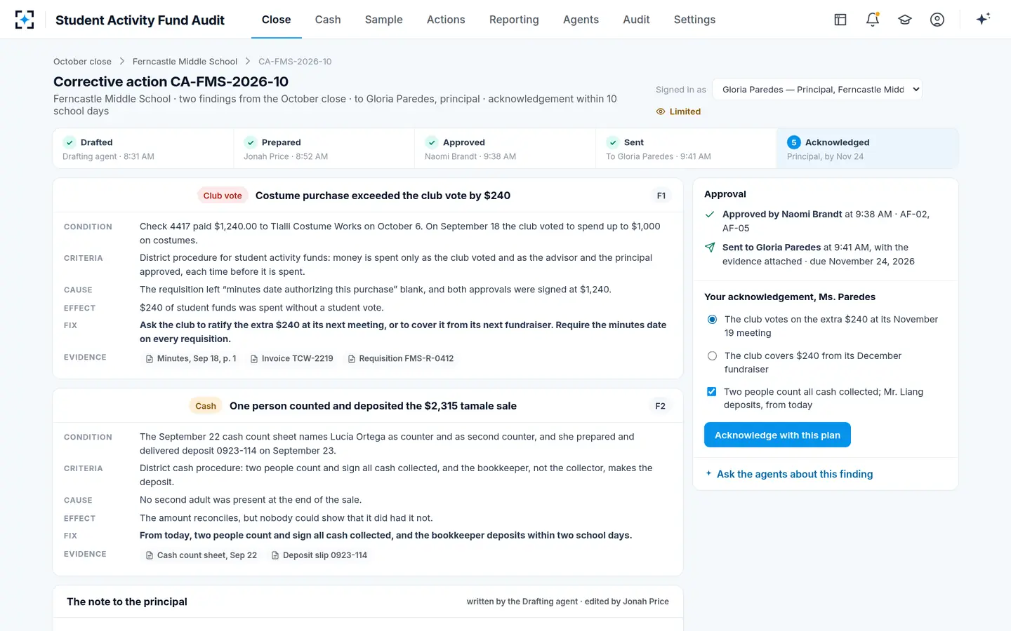This screenshot has height=631, width=1011.
Task: Go to October close breadcrumb
Action: (x=82, y=62)
